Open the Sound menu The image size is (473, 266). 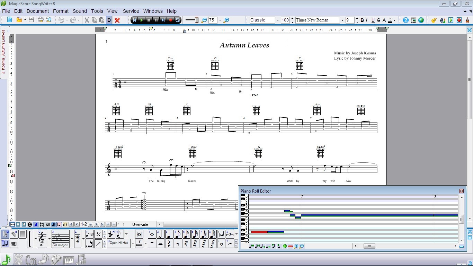[x=80, y=11]
